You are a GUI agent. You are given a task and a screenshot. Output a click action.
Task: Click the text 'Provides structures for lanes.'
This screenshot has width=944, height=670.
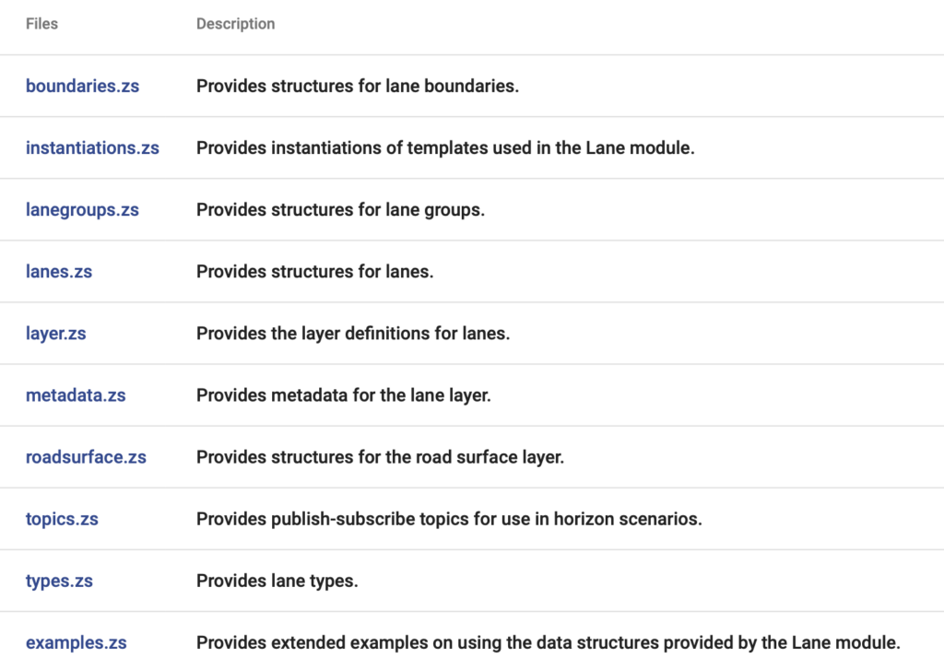click(315, 272)
